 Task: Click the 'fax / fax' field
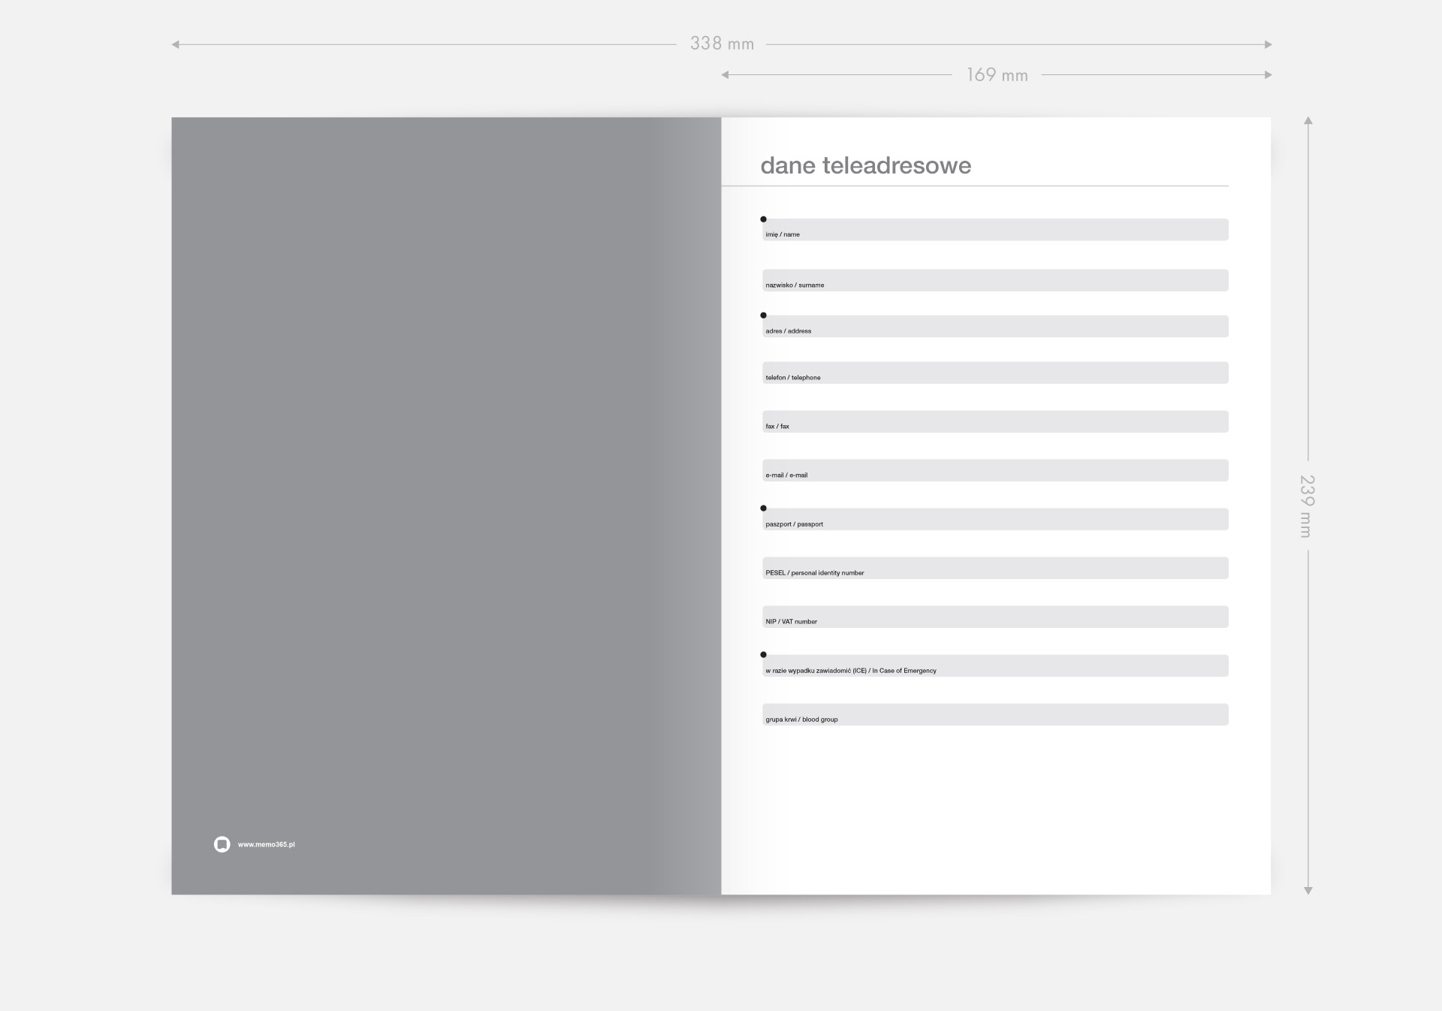pyautogui.click(x=995, y=421)
